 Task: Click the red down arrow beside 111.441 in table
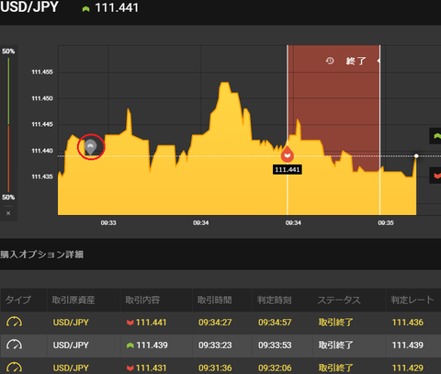[x=130, y=323]
